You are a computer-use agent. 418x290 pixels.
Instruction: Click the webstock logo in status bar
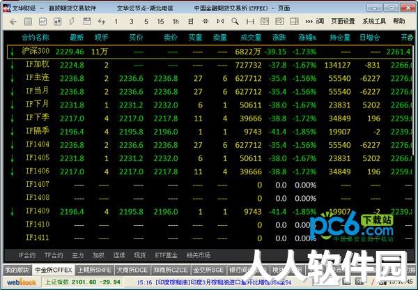22,282
